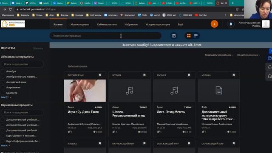Screen dimensions: 272x153
Task: Check the Алгебра subject filter
Action: [x=3, y=71]
